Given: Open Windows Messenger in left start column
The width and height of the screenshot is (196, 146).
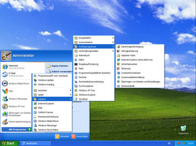Looking at the screenshot, I should 16,99.
